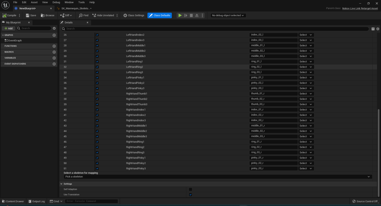This screenshot has width=381, height=206.
Task: Open the Select dropdown for LeftHandRing2
Action: point(306,67)
